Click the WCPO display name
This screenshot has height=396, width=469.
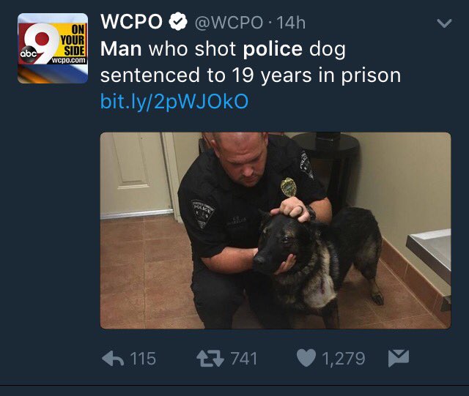coord(131,21)
